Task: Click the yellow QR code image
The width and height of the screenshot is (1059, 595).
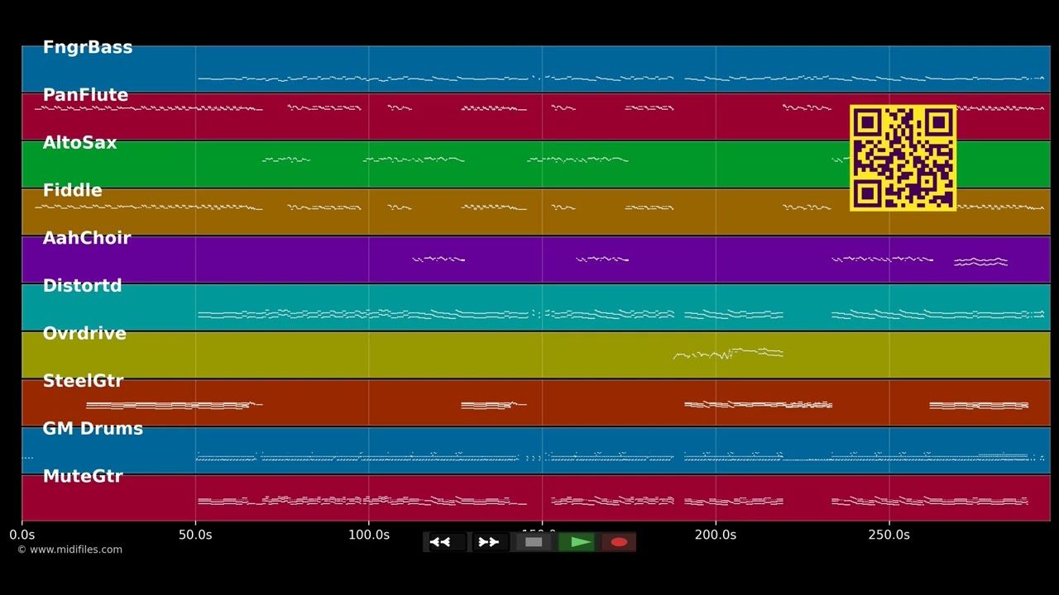Action: (x=903, y=158)
